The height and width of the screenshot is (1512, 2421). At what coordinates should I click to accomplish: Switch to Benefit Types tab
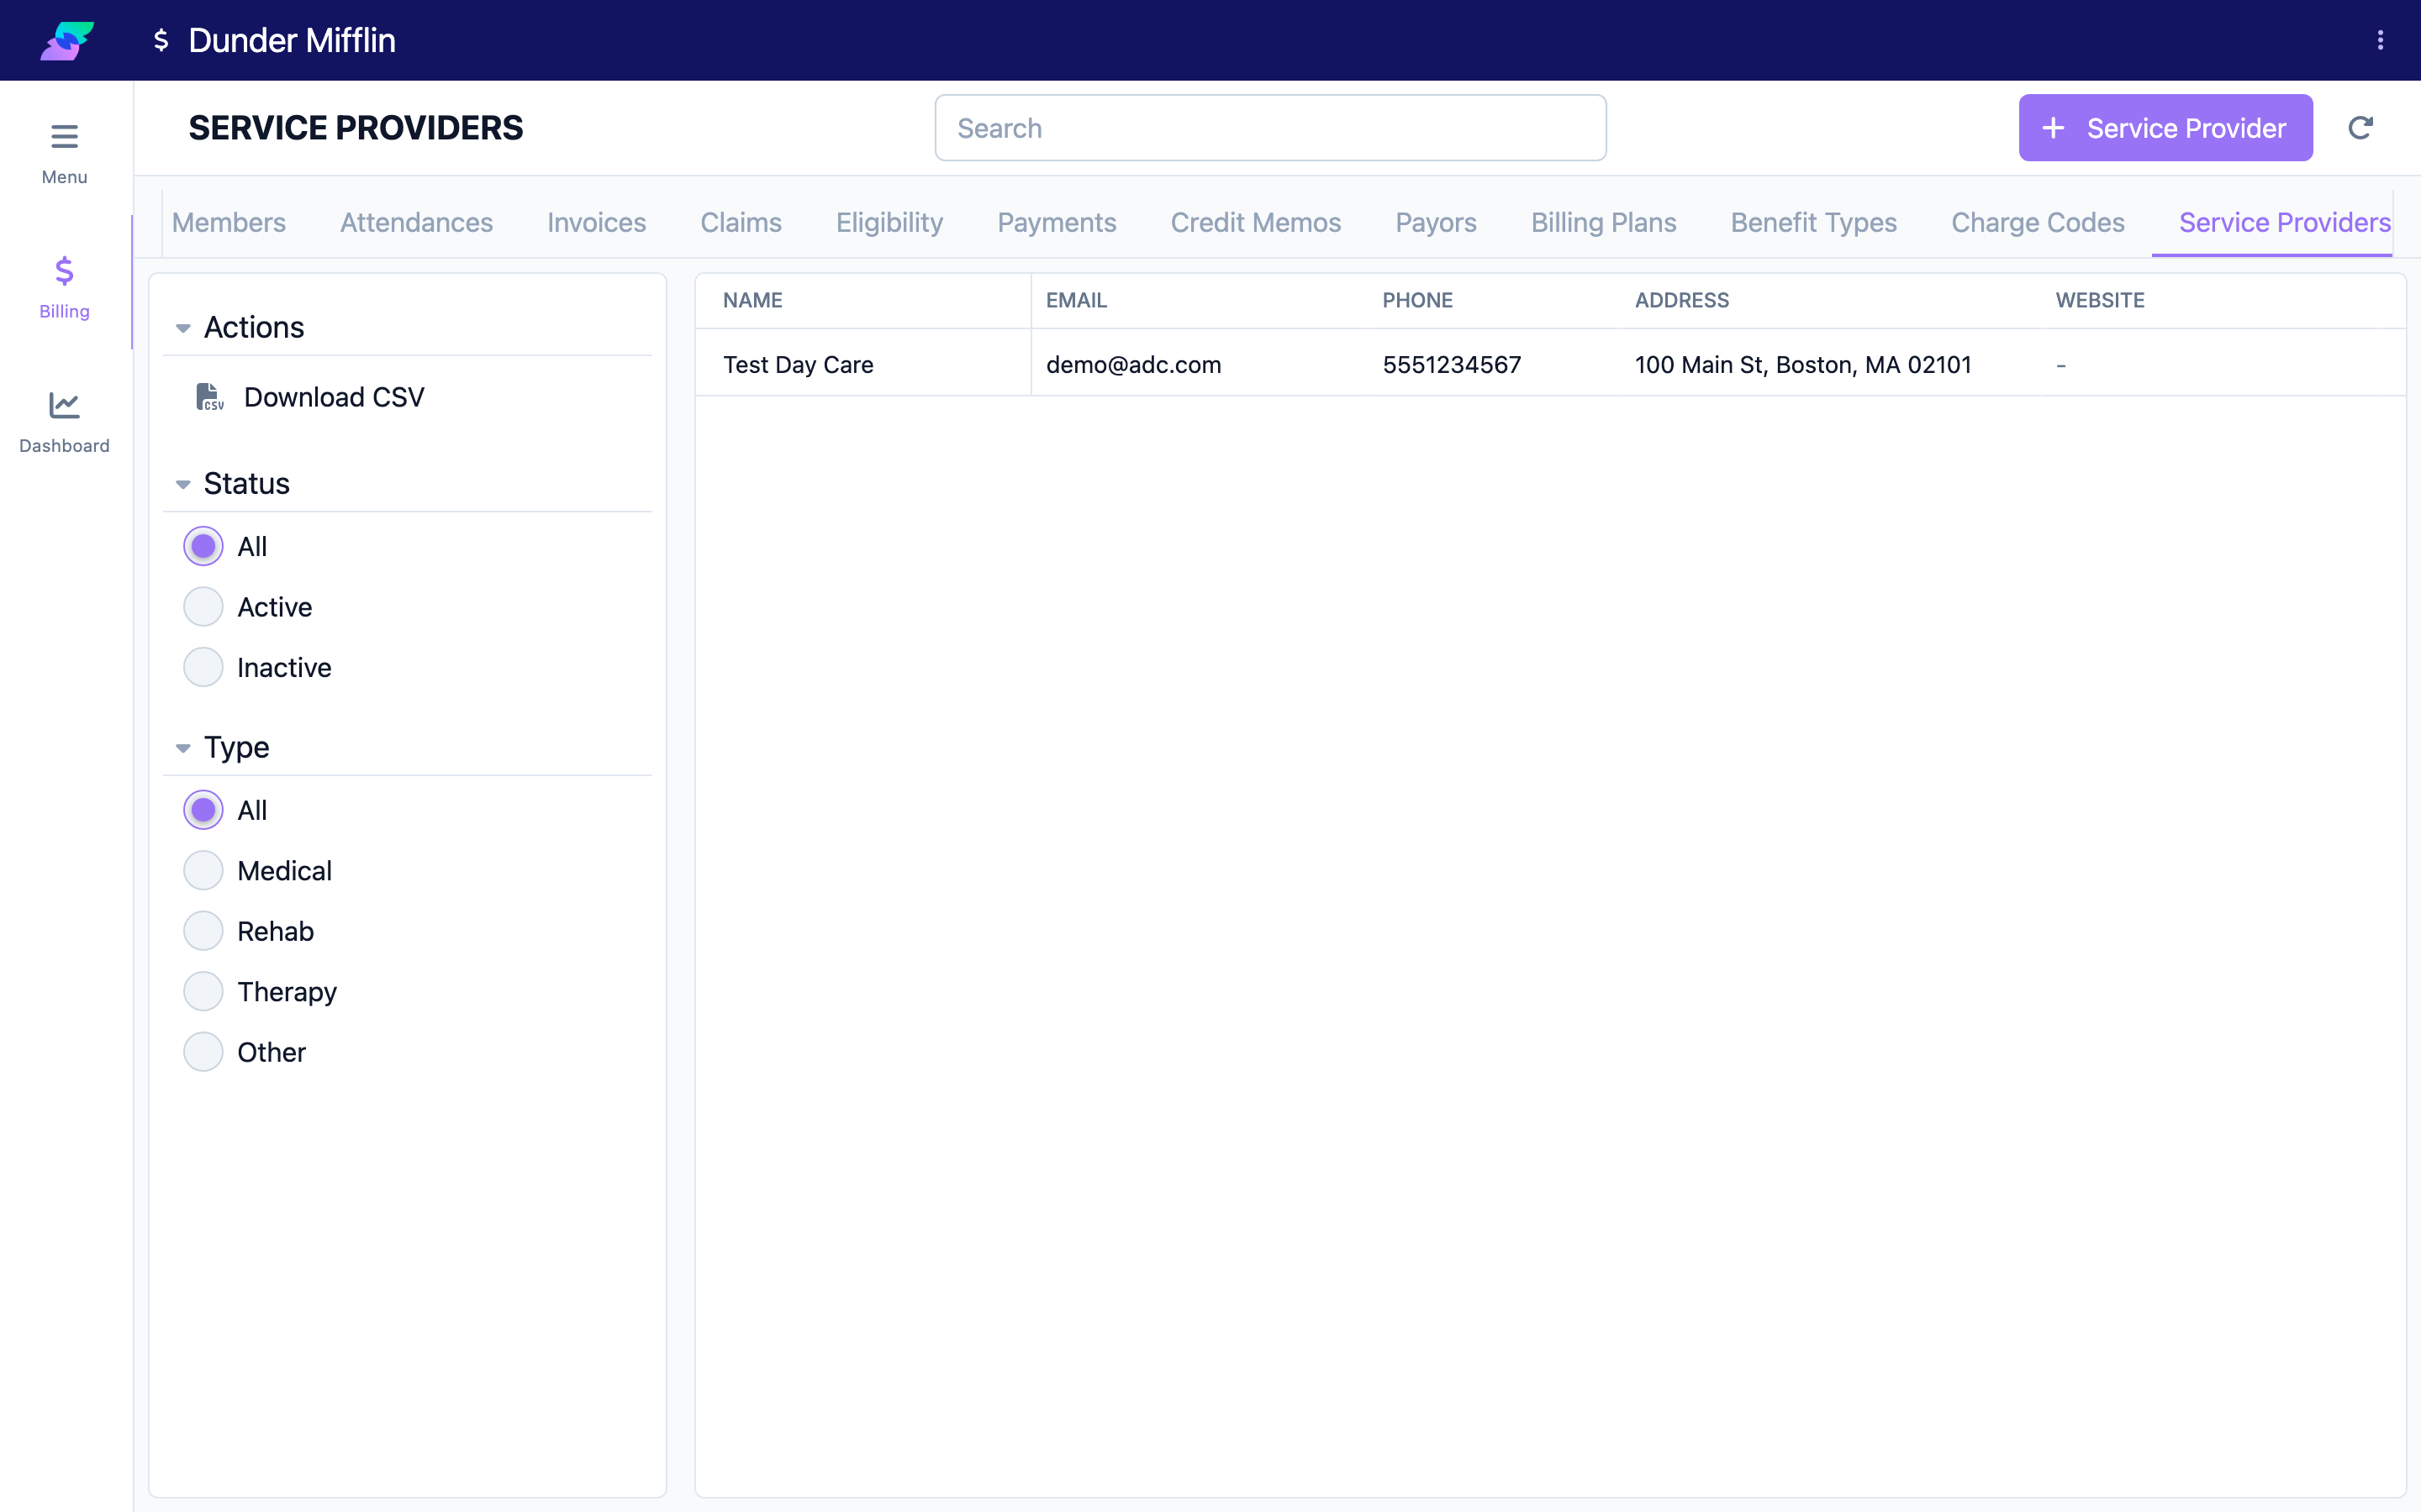point(1814,222)
